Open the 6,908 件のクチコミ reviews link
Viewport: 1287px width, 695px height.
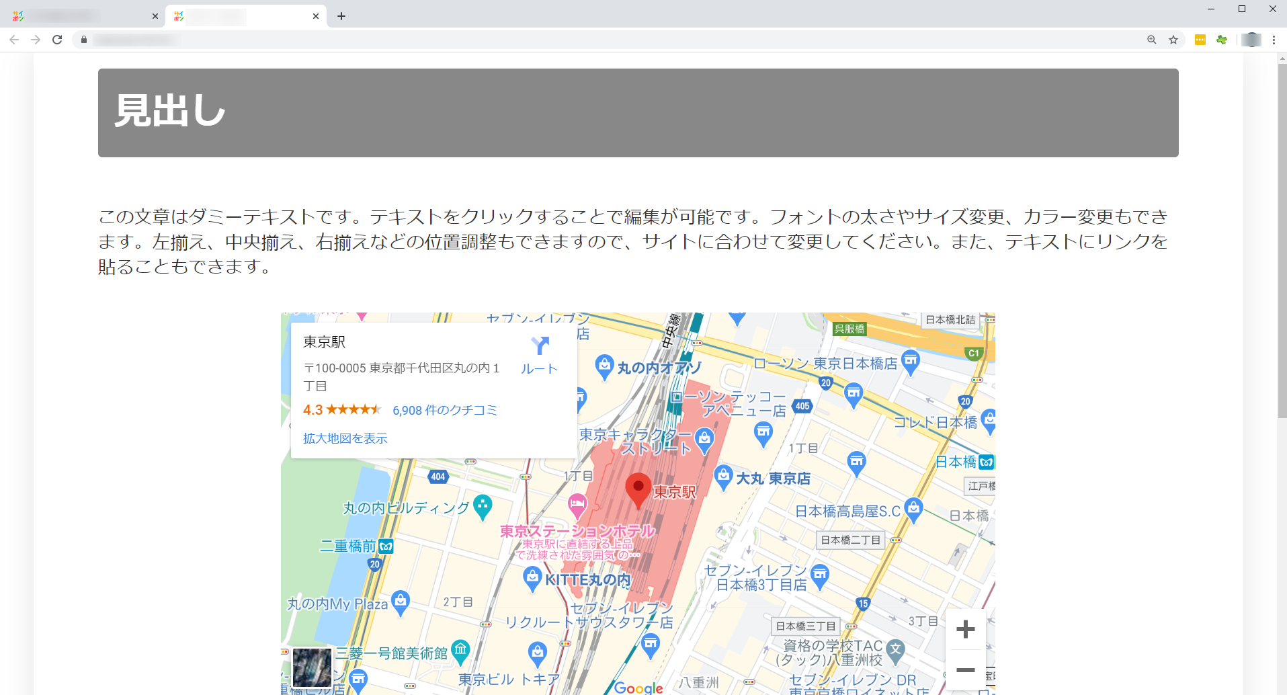[x=445, y=410]
